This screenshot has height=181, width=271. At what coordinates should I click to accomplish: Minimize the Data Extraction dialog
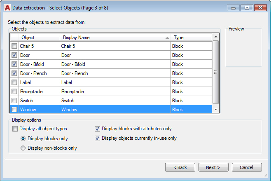click(x=233, y=8)
